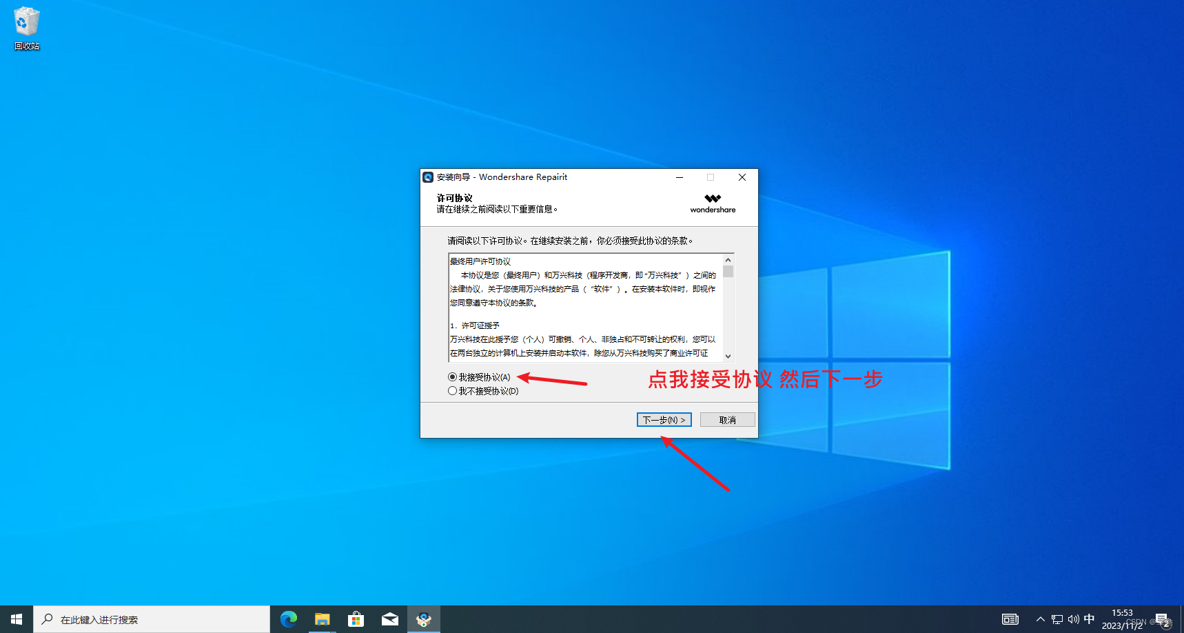
Task: Open the Windows Start menu
Action: tap(17, 619)
